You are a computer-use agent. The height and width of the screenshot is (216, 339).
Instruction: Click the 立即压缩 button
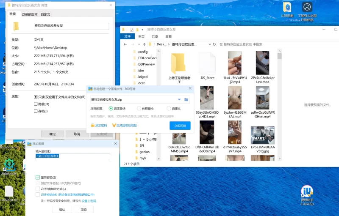coord(180,126)
